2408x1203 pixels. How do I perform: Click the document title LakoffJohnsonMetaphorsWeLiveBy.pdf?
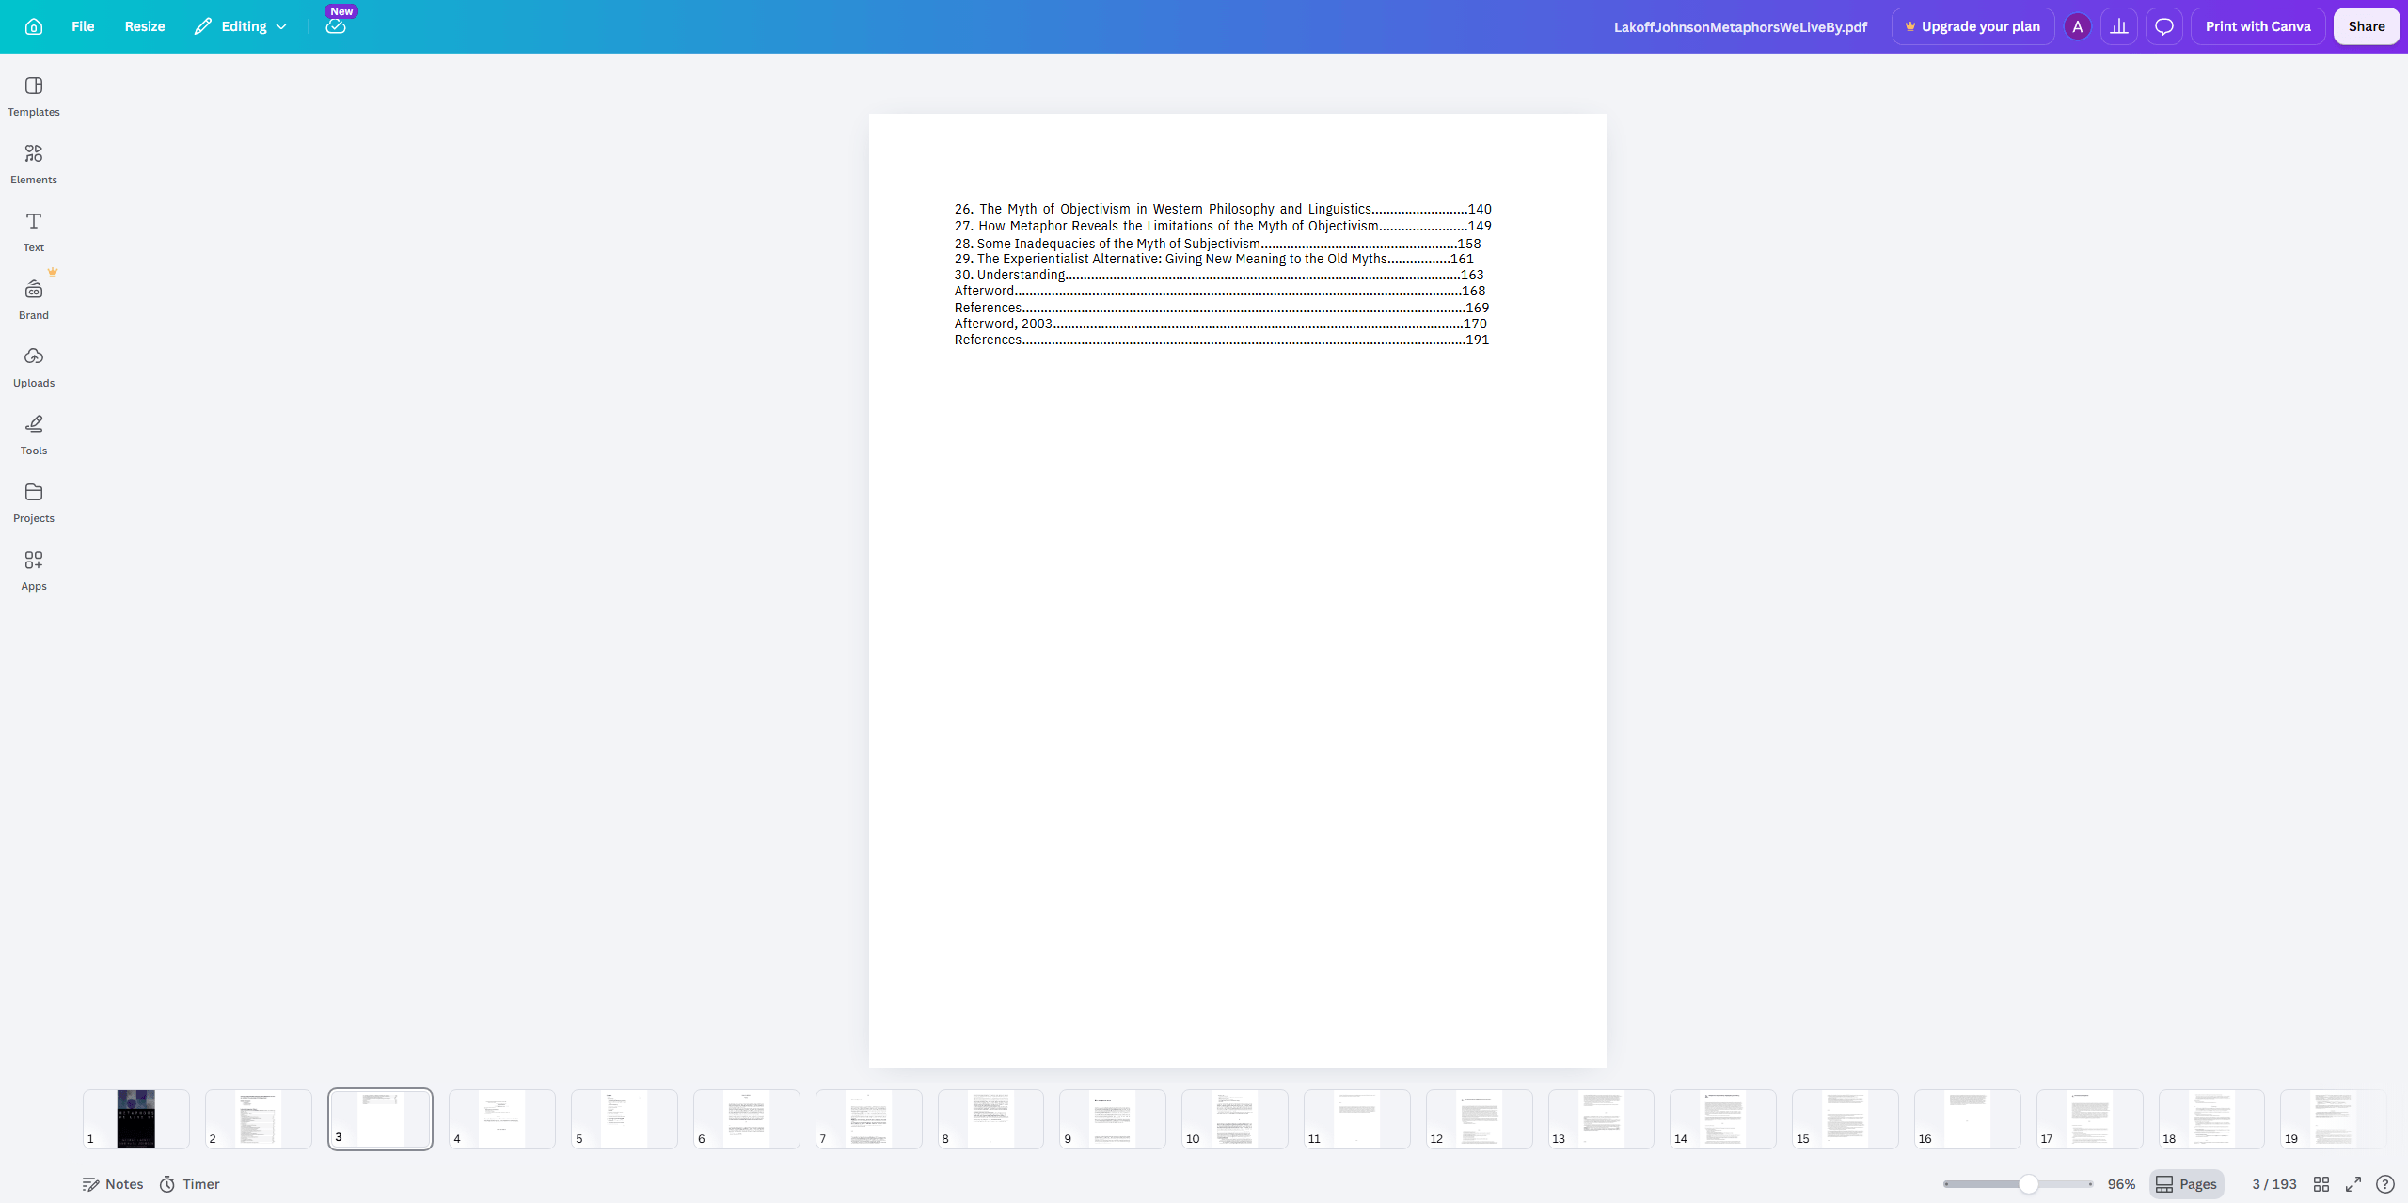coord(1740,26)
